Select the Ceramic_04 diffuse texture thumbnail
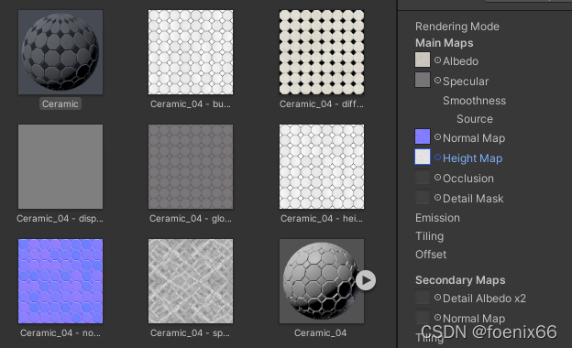 tap(322, 52)
